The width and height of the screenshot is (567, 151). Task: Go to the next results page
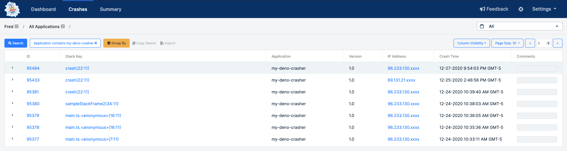pos(558,43)
